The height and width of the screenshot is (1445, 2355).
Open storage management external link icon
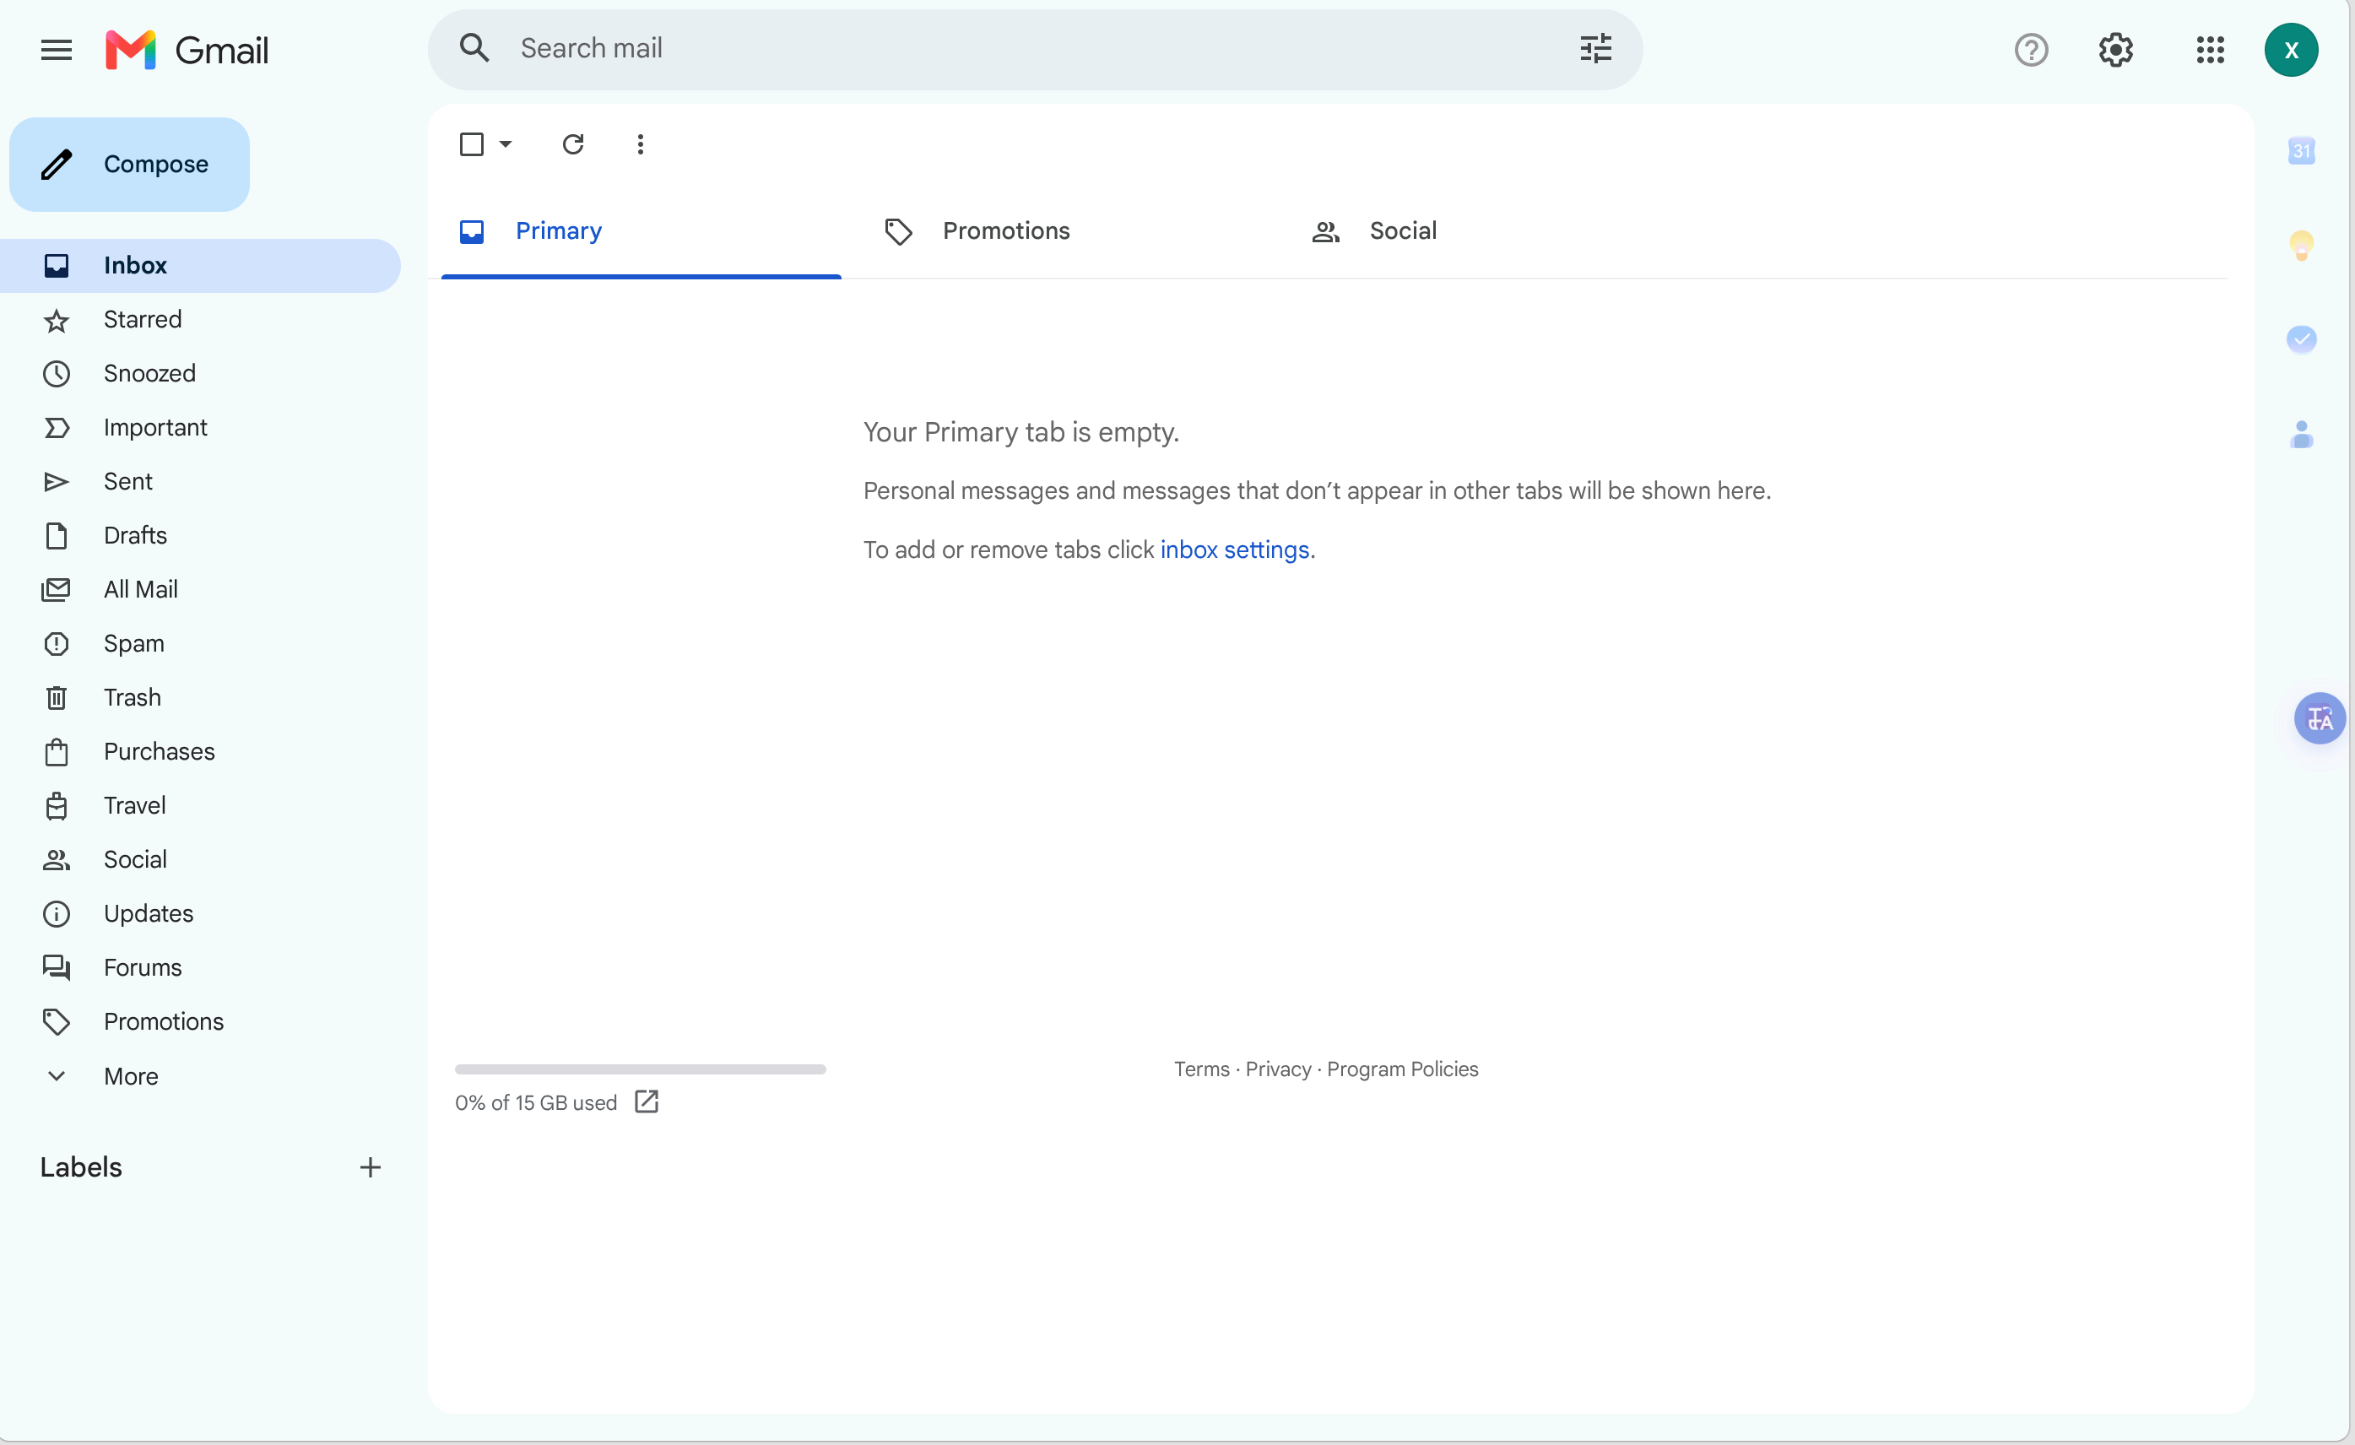click(x=647, y=1102)
